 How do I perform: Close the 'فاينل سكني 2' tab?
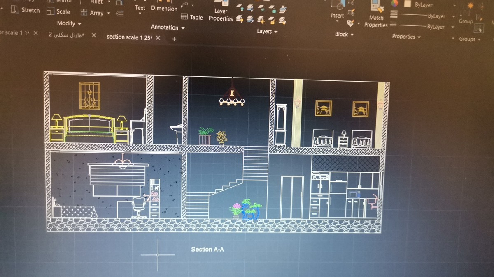tap(94, 35)
